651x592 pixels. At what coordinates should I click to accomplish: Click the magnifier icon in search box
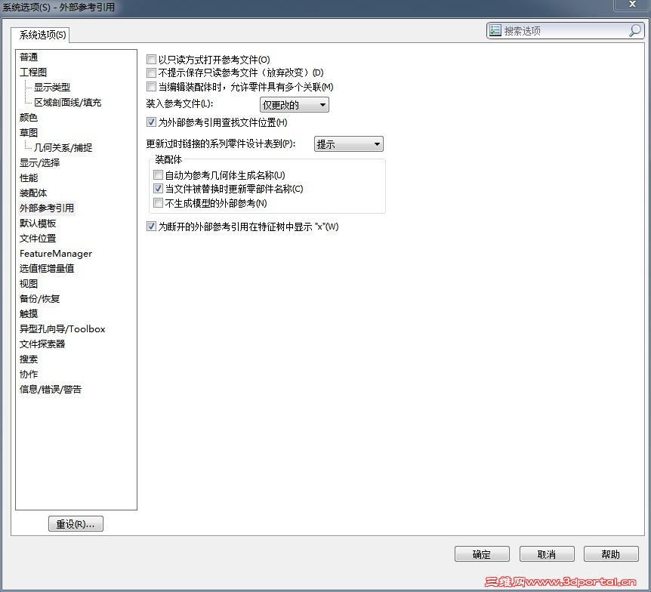(x=635, y=30)
